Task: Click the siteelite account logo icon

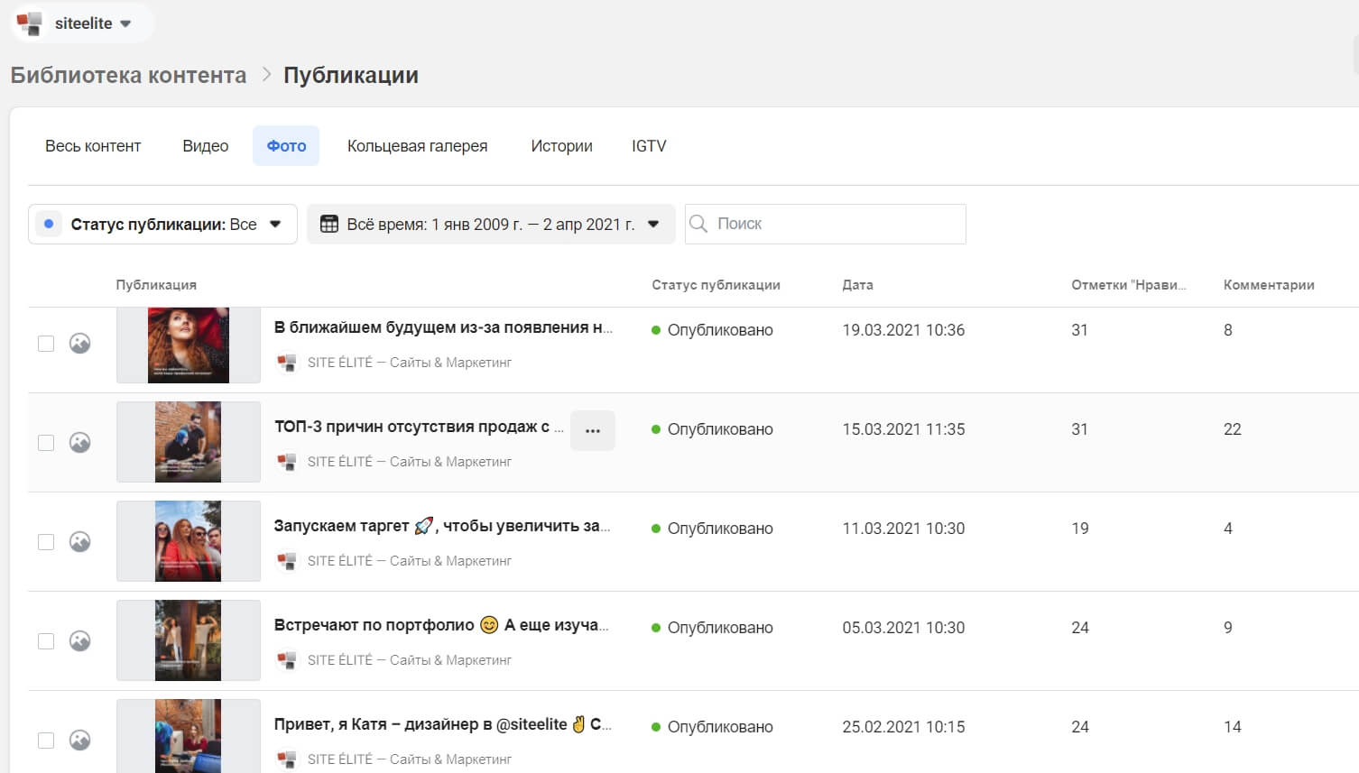Action: click(30, 23)
